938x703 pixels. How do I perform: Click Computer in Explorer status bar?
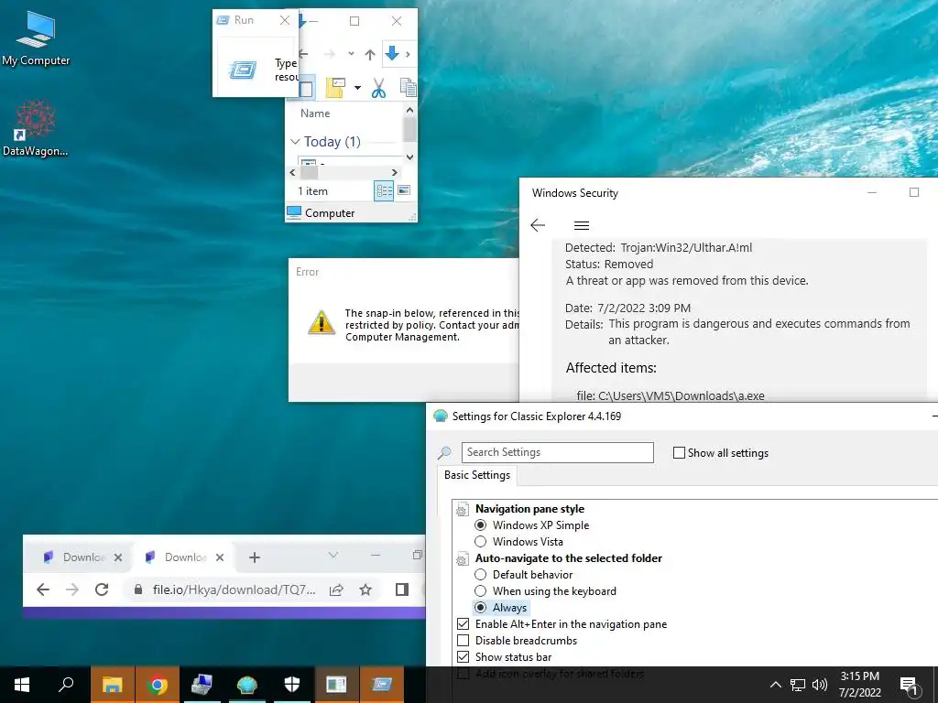pos(321,213)
